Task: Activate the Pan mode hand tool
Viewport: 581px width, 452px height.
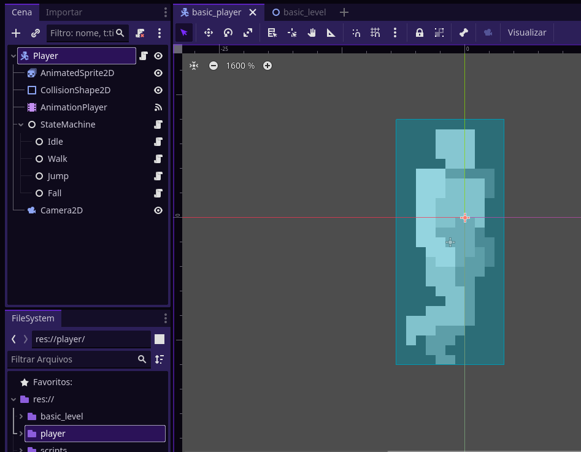Action: point(312,33)
